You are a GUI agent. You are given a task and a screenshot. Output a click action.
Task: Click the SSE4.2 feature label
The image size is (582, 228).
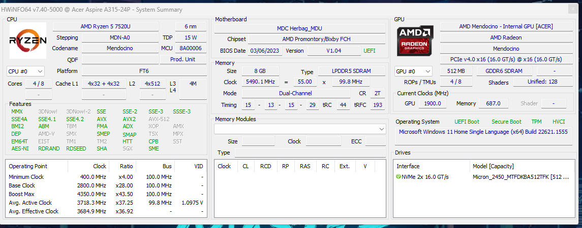[x=75, y=119]
